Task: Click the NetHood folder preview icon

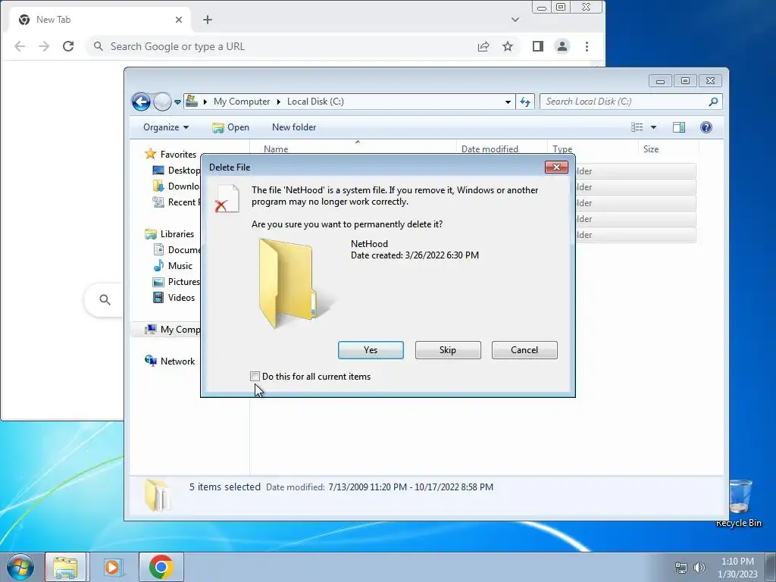Action: click(x=292, y=283)
